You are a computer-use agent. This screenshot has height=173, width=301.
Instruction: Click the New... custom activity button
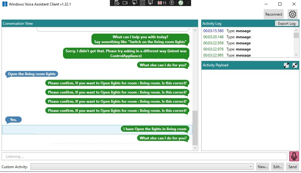click(262, 167)
